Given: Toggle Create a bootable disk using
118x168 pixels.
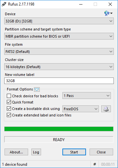Looking at the screenshot, I should 9,109.
